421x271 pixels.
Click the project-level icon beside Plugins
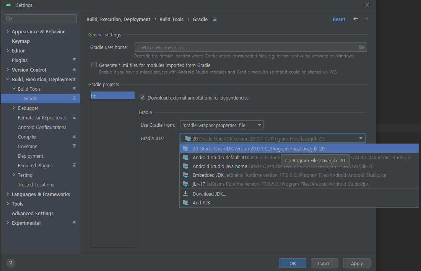75,60
